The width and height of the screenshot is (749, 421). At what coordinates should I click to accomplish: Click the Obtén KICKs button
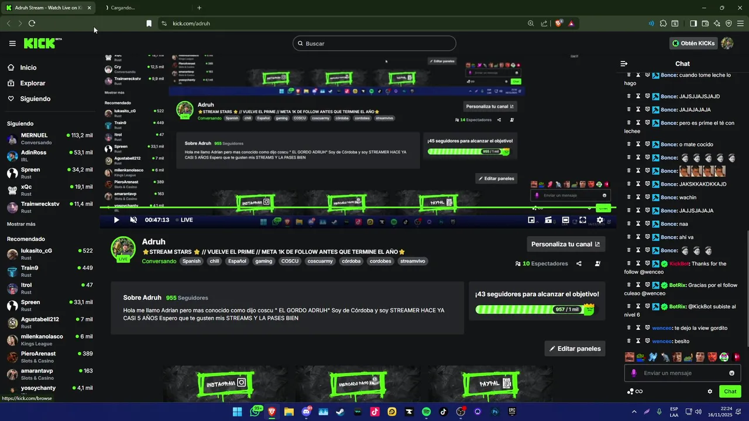[693, 43]
